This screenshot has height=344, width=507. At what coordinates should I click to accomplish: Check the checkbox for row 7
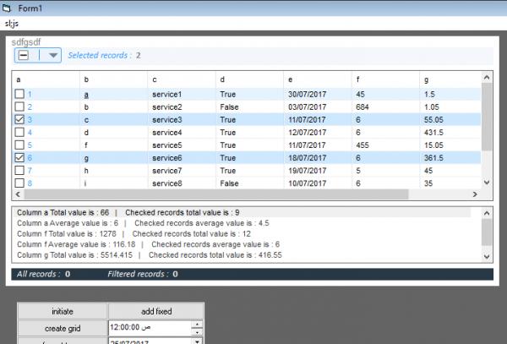(x=19, y=170)
